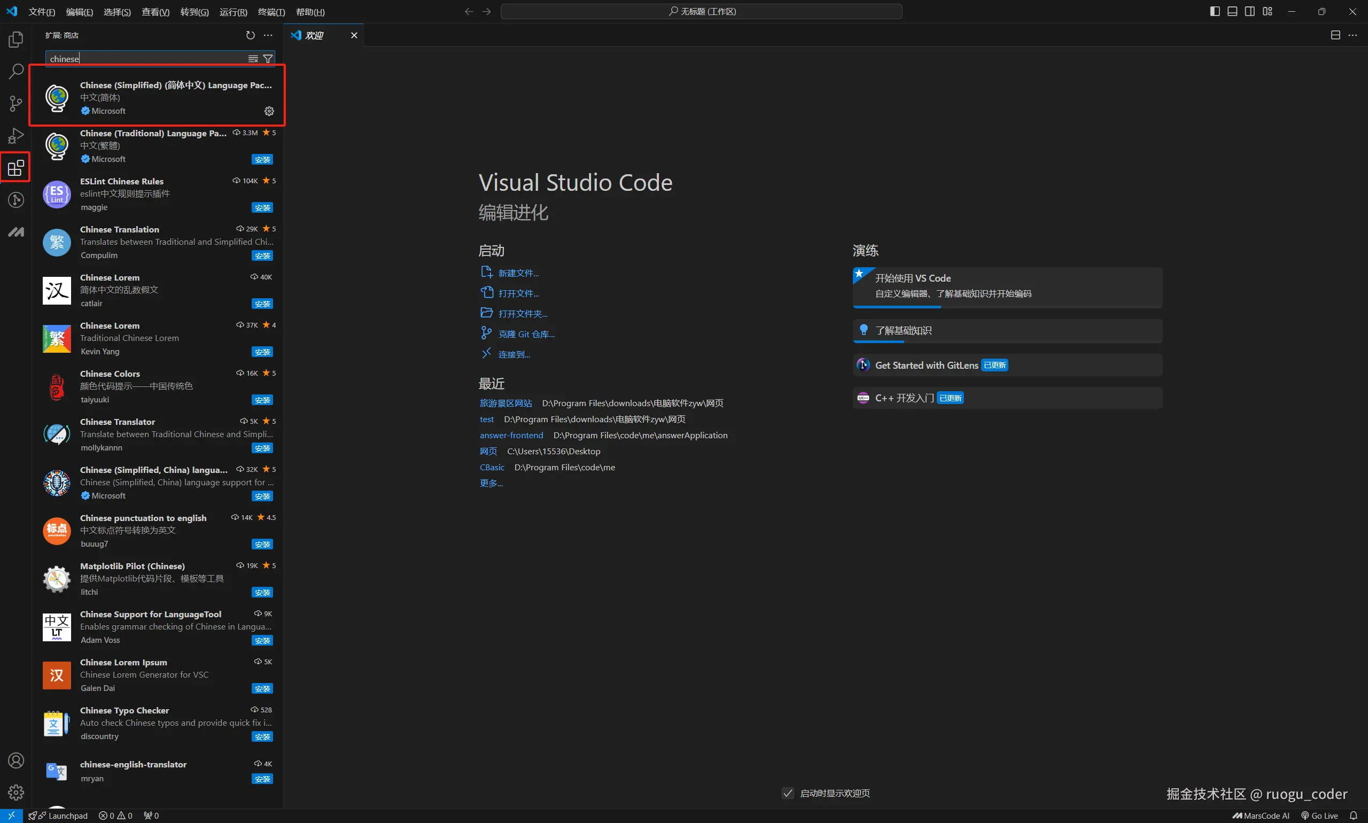Open the 终端(T) menu
The height and width of the screenshot is (823, 1368).
tap(271, 12)
